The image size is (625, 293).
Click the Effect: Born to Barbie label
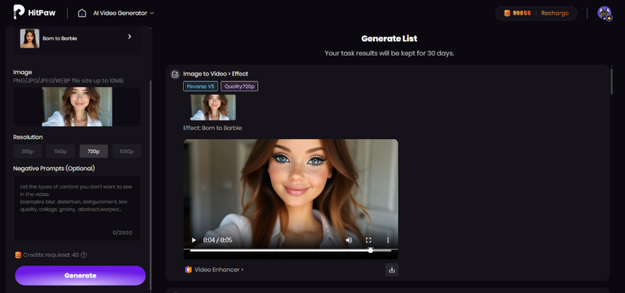pos(212,128)
